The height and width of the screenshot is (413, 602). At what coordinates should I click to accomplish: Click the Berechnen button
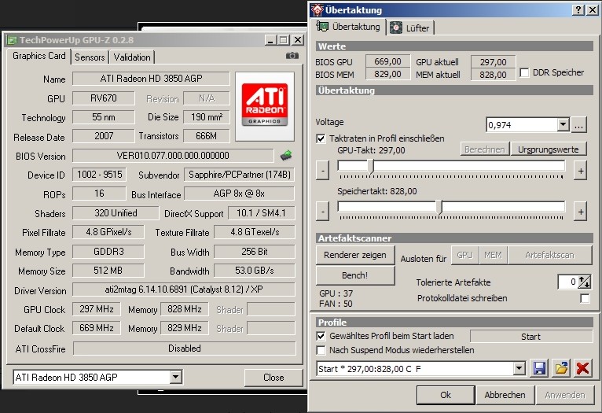pos(485,149)
